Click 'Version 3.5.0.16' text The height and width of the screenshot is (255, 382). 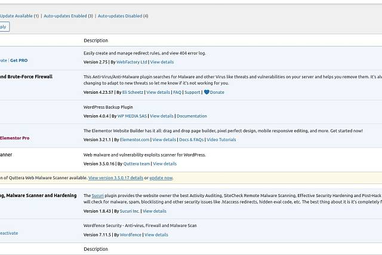tap(99, 164)
